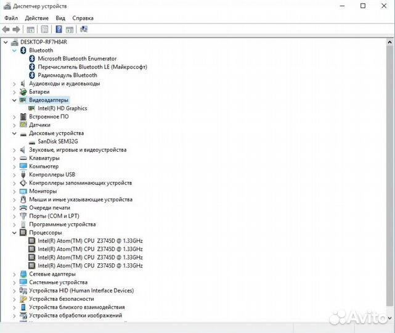Select SanDisk SEM32G disk drive
Image resolution: width=395 pixels, height=333 pixels.
58,141
